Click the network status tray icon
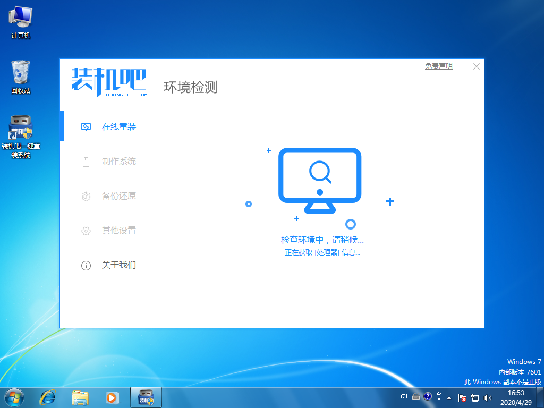Image resolution: width=544 pixels, height=408 pixels. pos(474,397)
